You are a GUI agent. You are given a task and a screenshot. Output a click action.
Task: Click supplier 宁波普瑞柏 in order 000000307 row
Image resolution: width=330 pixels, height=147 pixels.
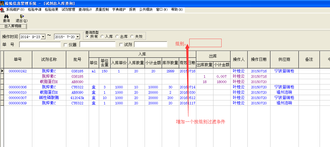[x=284, y=98]
